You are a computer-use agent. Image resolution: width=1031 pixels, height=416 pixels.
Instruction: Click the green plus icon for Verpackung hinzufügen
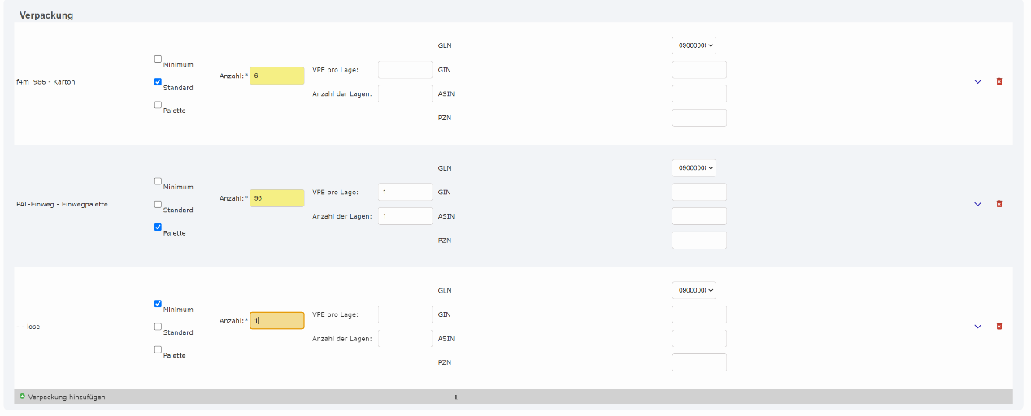point(22,396)
